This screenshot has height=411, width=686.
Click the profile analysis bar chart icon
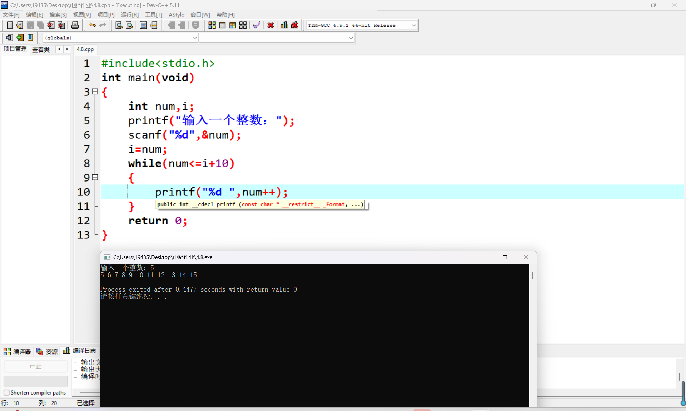tap(284, 25)
